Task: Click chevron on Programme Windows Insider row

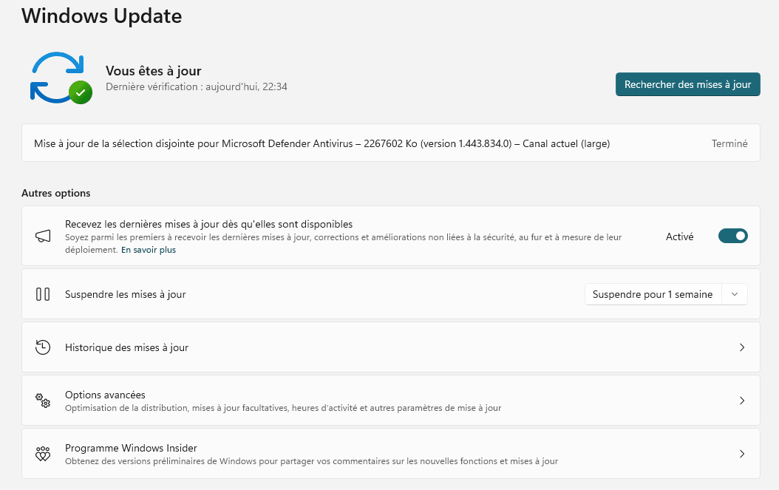Action: [x=742, y=454]
